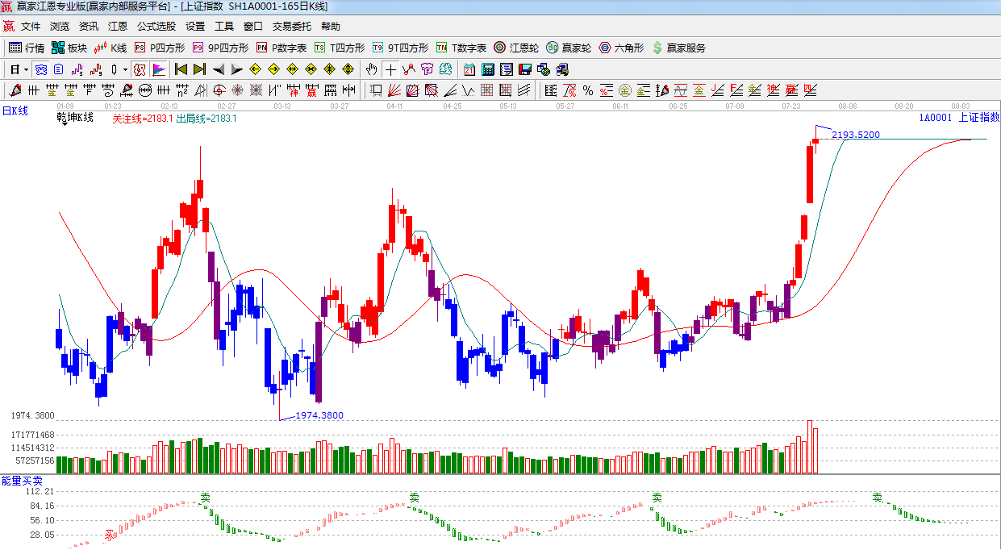Click the 2193.5200 high price label

pos(855,135)
